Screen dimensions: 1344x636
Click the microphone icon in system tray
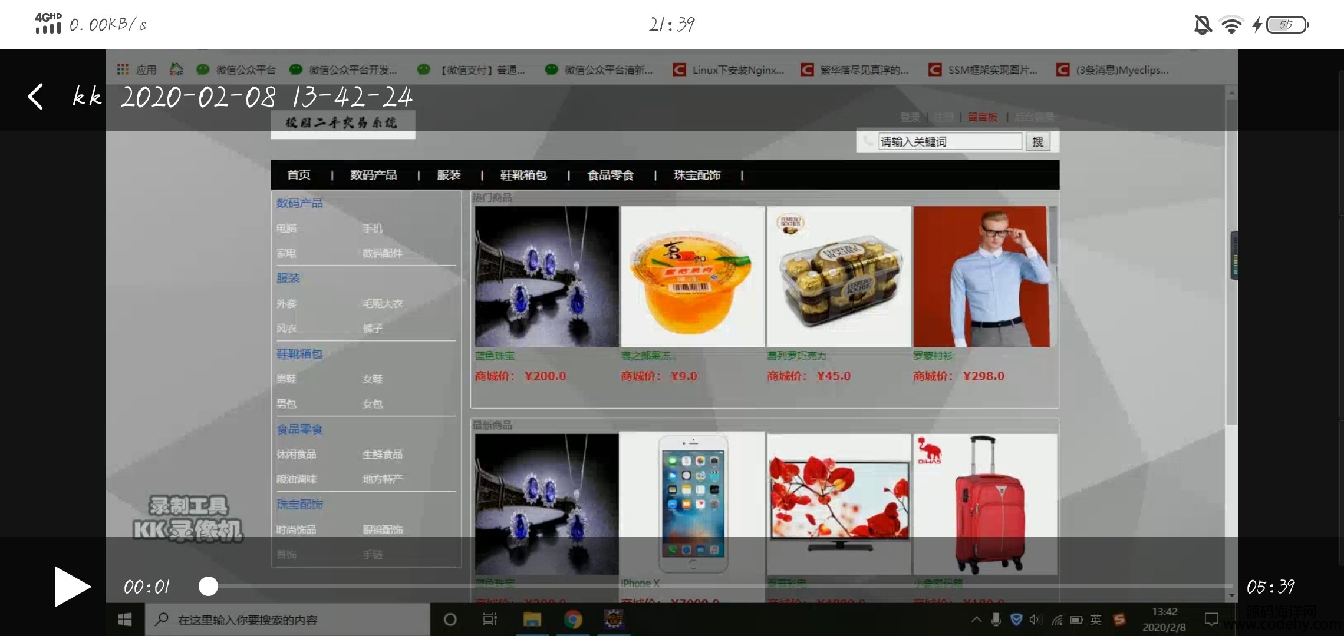coord(996,620)
